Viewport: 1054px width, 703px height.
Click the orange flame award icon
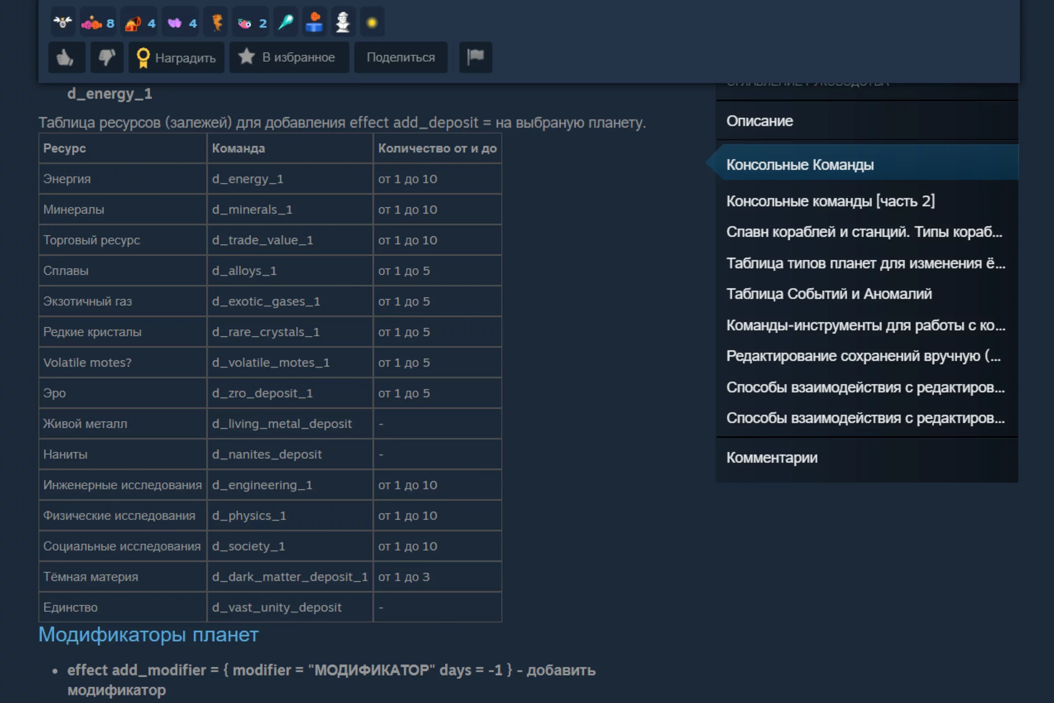point(217,22)
